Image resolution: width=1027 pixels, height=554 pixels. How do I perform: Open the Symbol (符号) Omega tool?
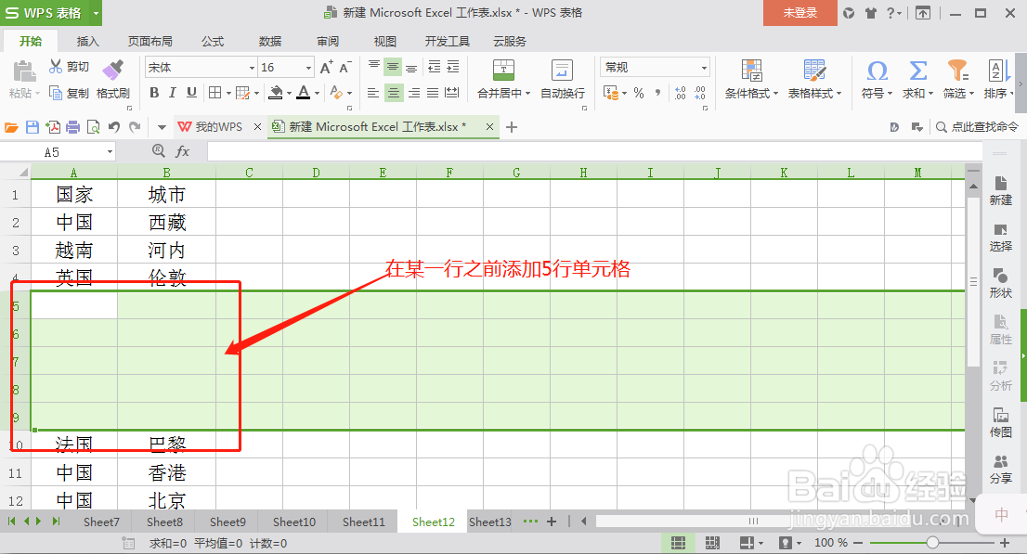click(877, 71)
